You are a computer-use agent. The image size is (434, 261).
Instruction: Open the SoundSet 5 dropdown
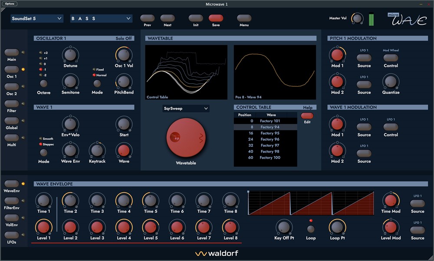point(37,19)
